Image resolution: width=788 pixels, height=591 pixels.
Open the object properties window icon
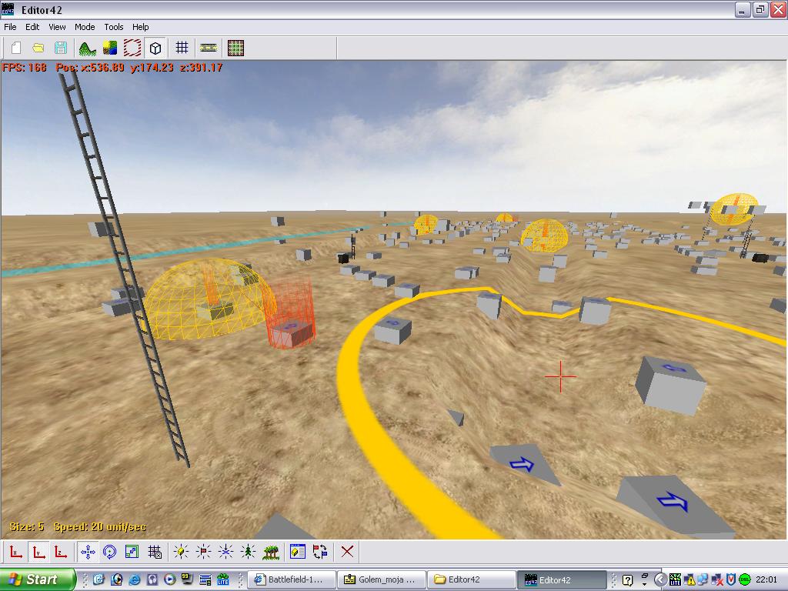coord(298,552)
